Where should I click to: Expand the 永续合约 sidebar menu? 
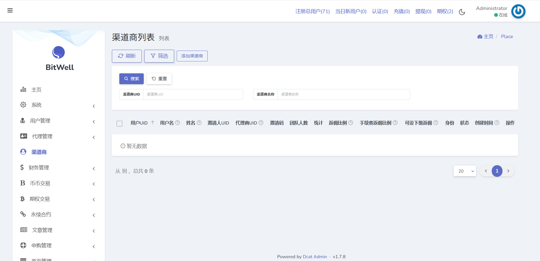58,215
